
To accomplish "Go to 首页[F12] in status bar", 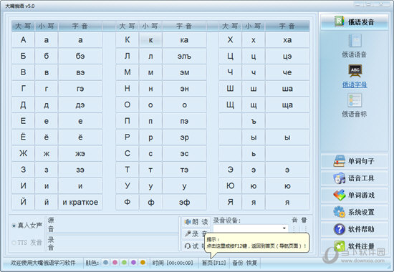I will tap(214, 263).
